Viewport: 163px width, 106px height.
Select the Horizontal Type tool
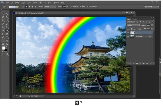(x=7, y=37)
